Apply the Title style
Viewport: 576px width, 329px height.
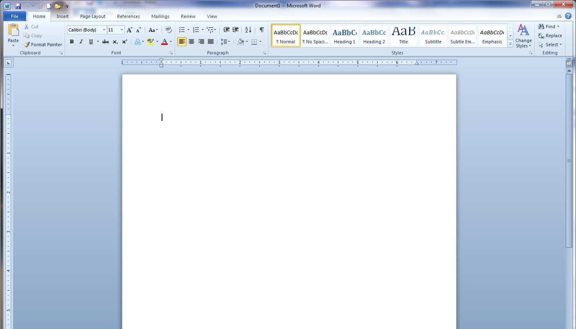coord(403,36)
